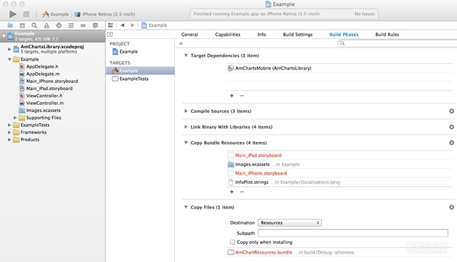457x262 pixels.
Task: Open Main_iPhone.storyboard in navigator
Action: coord(52,81)
